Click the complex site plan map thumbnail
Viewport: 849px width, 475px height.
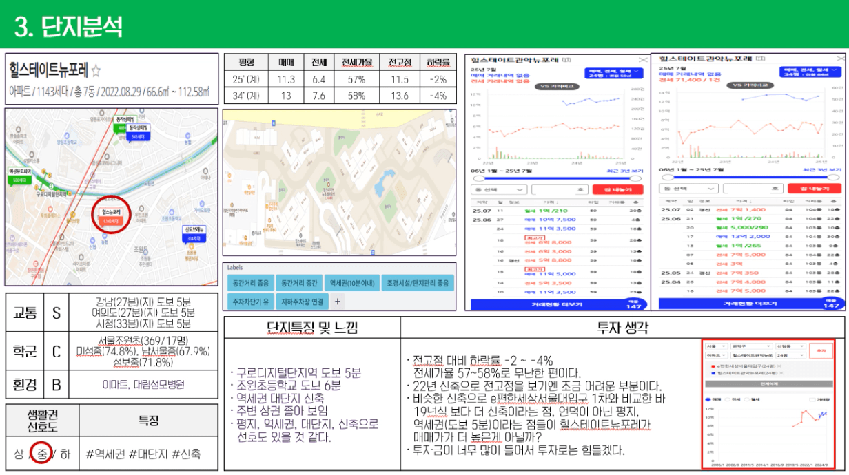(340, 182)
